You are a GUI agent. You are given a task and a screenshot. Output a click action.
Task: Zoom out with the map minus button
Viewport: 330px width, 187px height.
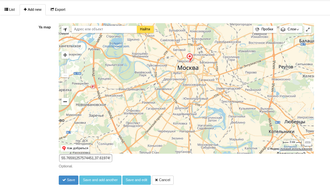[65, 101]
